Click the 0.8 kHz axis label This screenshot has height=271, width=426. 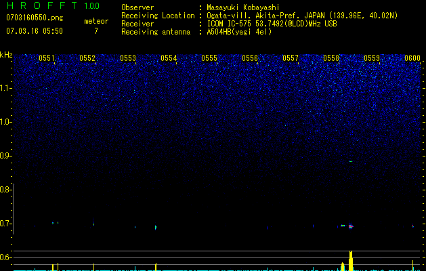(x=5, y=190)
